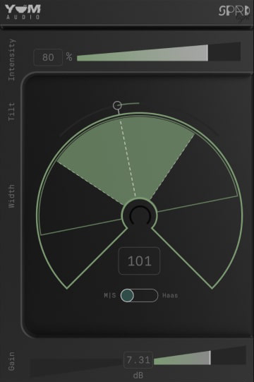Click the dashed center tilt line
The image size is (254, 382).
pos(128,157)
